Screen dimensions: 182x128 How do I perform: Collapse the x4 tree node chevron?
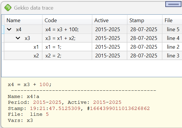[x=9, y=29]
